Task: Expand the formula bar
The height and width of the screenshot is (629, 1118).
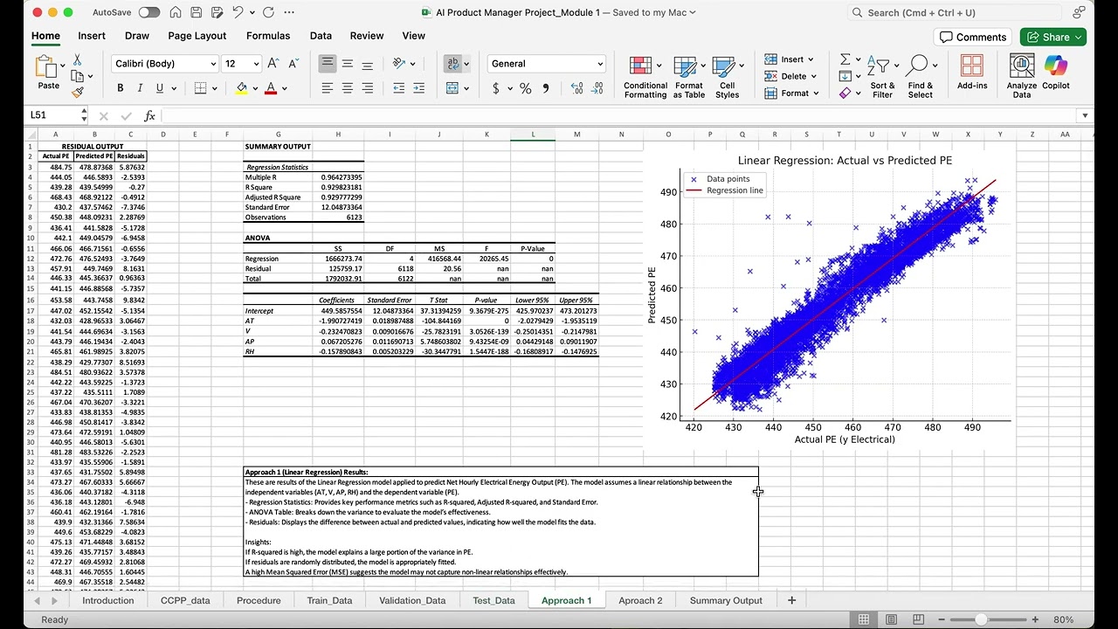Action: (x=1085, y=115)
